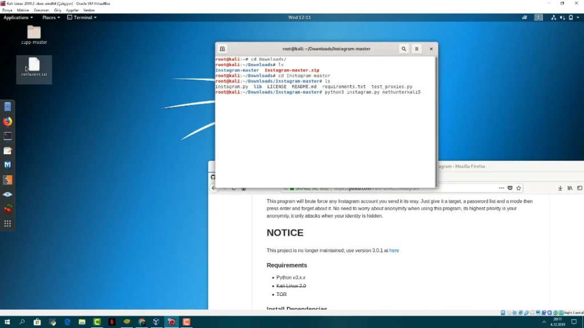The width and height of the screenshot is (584, 328).
Task: Open Firefox downloads arrow
Action: click(x=560, y=188)
